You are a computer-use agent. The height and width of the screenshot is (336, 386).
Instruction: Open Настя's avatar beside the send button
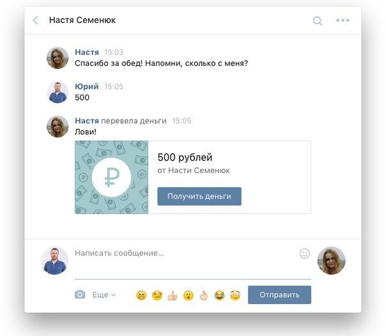pos(331,261)
